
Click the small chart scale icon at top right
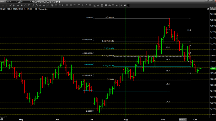(208, 9)
